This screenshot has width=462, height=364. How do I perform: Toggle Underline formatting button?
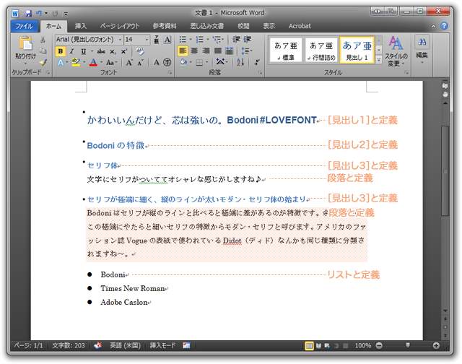pos(84,51)
